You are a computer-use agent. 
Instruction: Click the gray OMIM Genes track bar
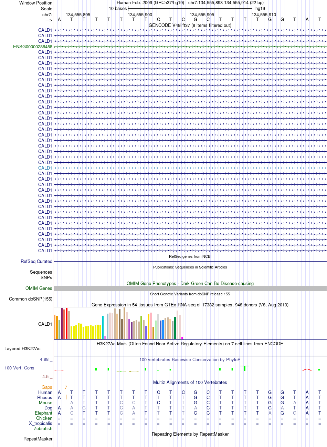[x=190, y=288]
